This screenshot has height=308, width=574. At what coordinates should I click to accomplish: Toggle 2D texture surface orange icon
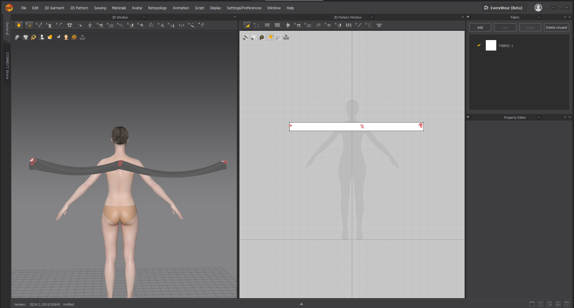270,37
